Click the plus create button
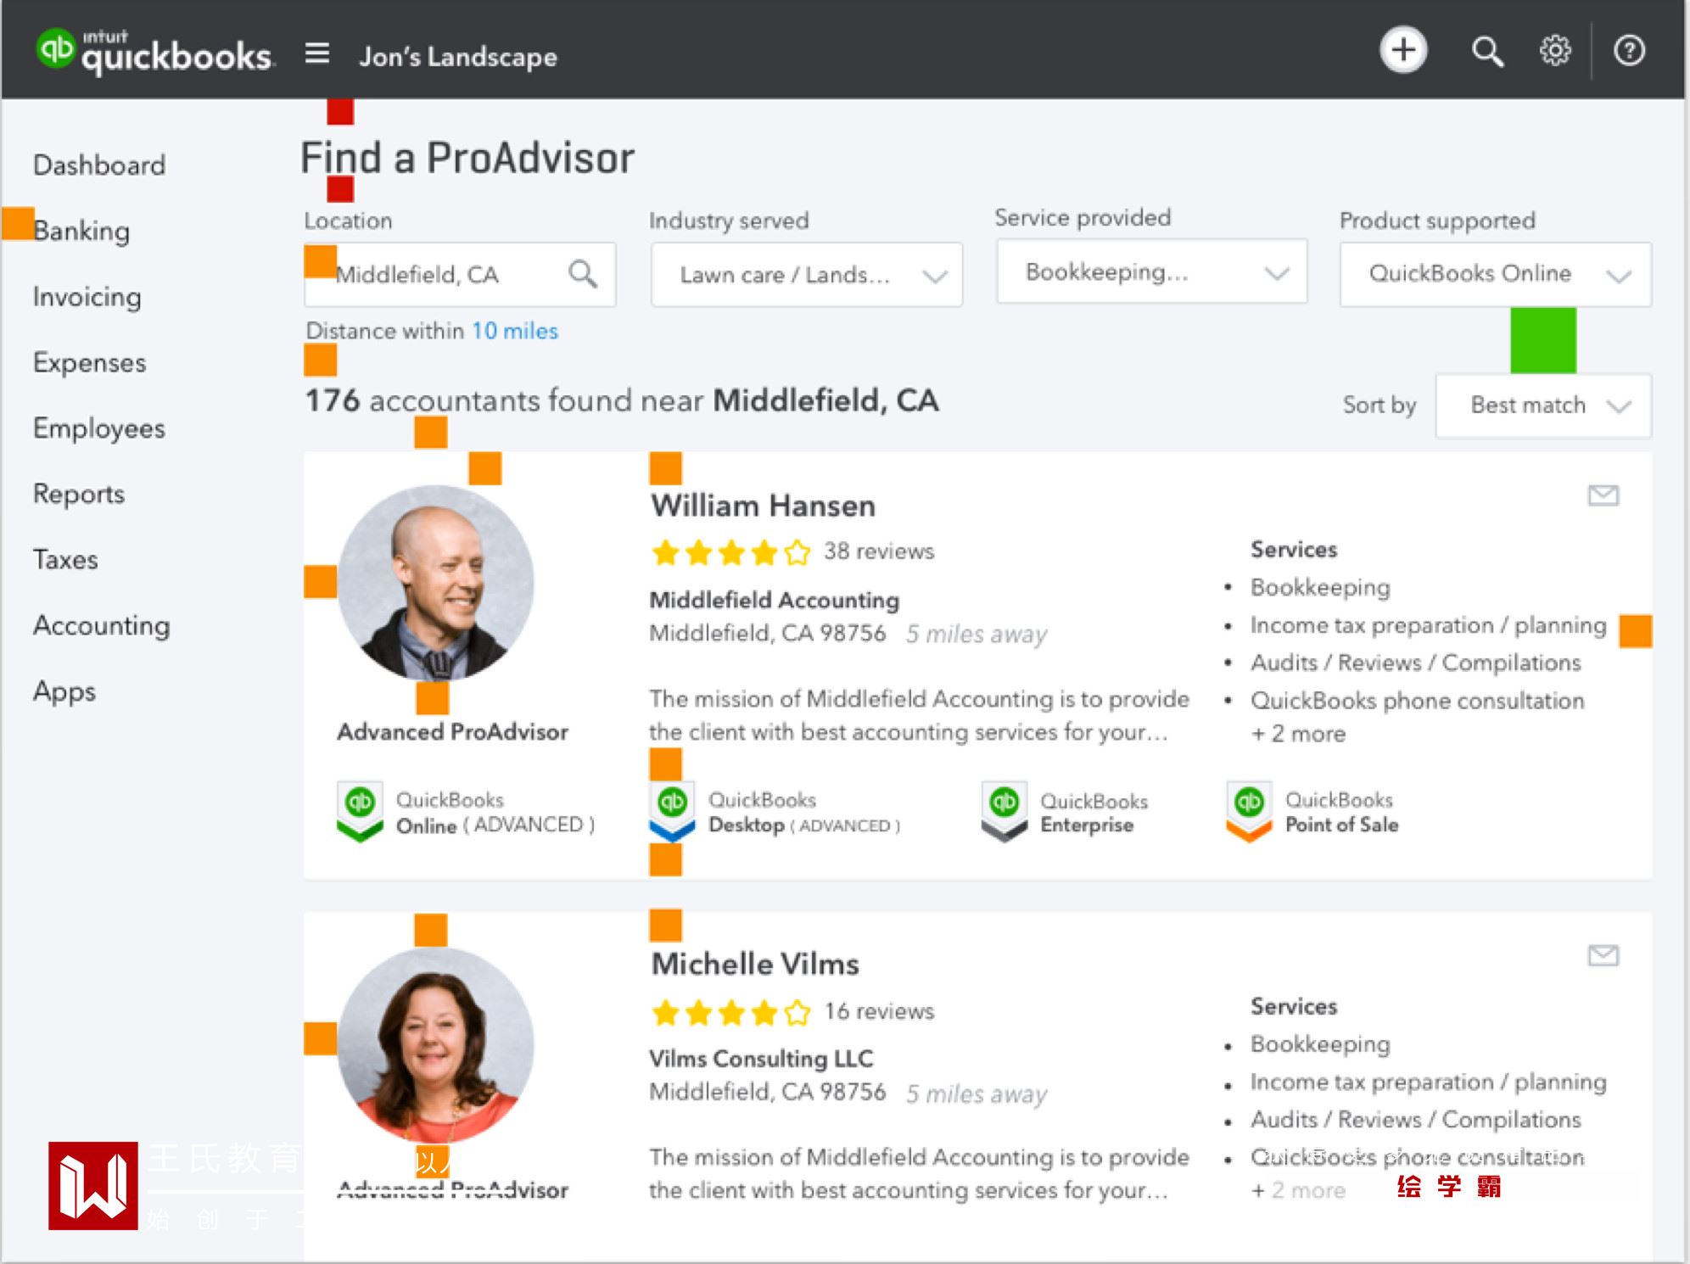Screen dimensions: 1690x1264 point(1403,50)
